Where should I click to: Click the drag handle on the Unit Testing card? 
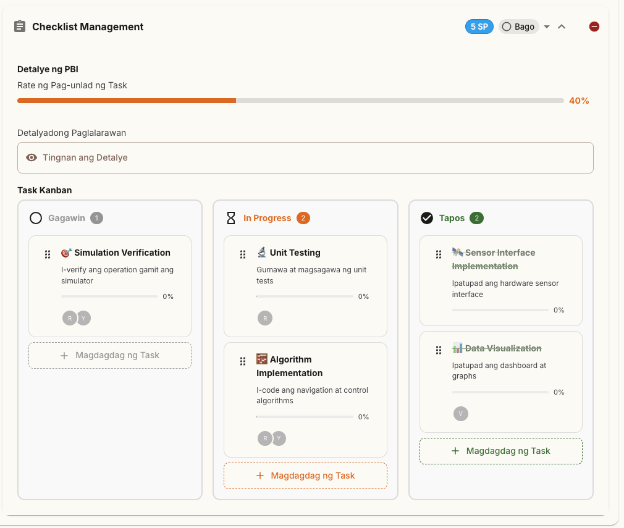242,254
